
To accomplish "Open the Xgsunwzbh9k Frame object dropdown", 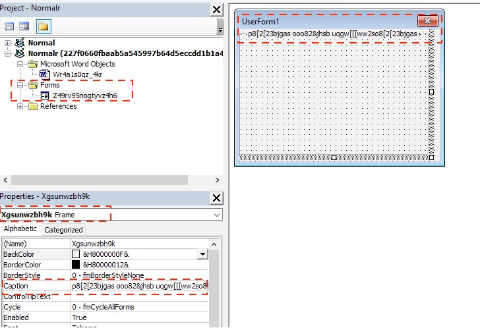I will (217, 215).
